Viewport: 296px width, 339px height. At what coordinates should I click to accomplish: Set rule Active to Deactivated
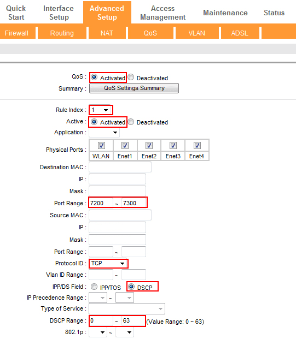click(131, 122)
